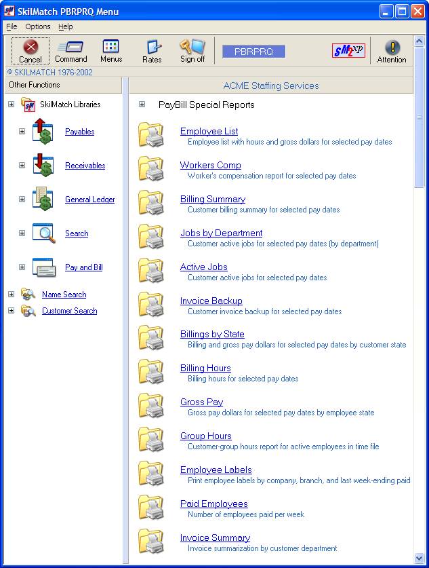Open the Gross Pay report link
This screenshot has height=568, width=429.
(201, 402)
